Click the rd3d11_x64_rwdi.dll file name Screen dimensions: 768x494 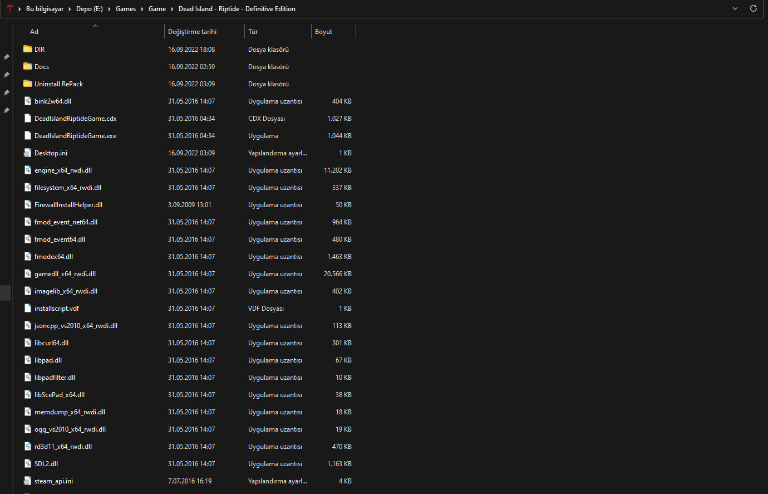tap(63, 446)
